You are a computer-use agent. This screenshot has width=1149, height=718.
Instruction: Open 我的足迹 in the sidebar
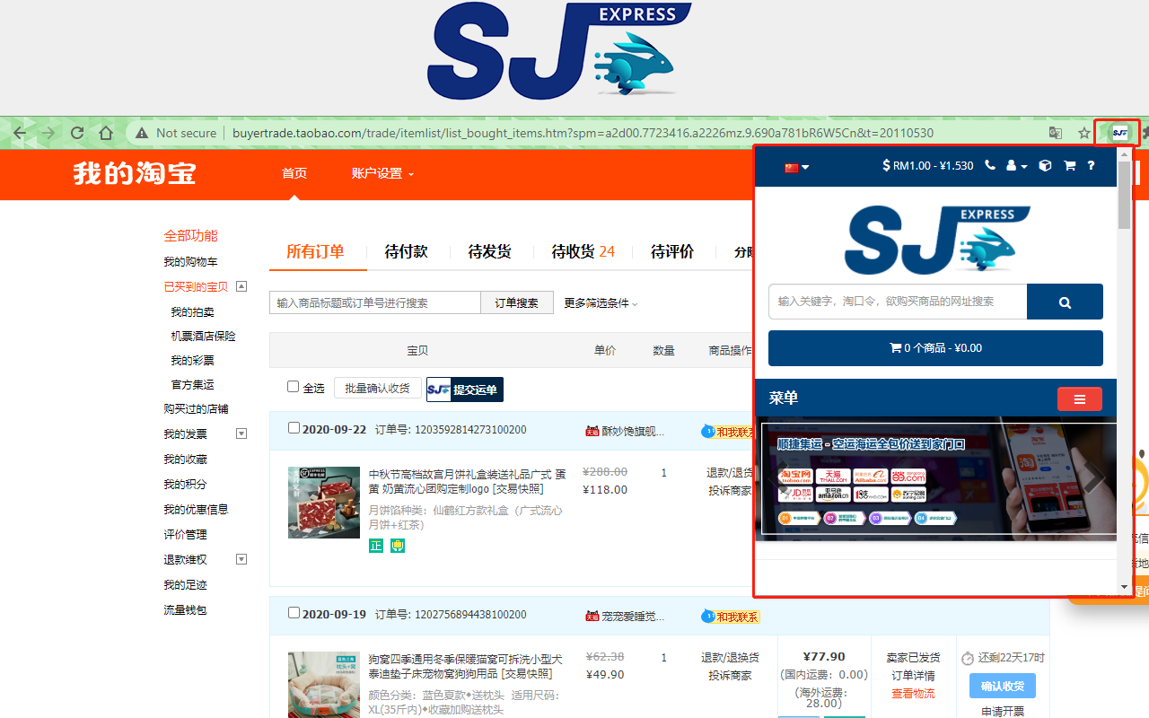click(x=185, y=584)
